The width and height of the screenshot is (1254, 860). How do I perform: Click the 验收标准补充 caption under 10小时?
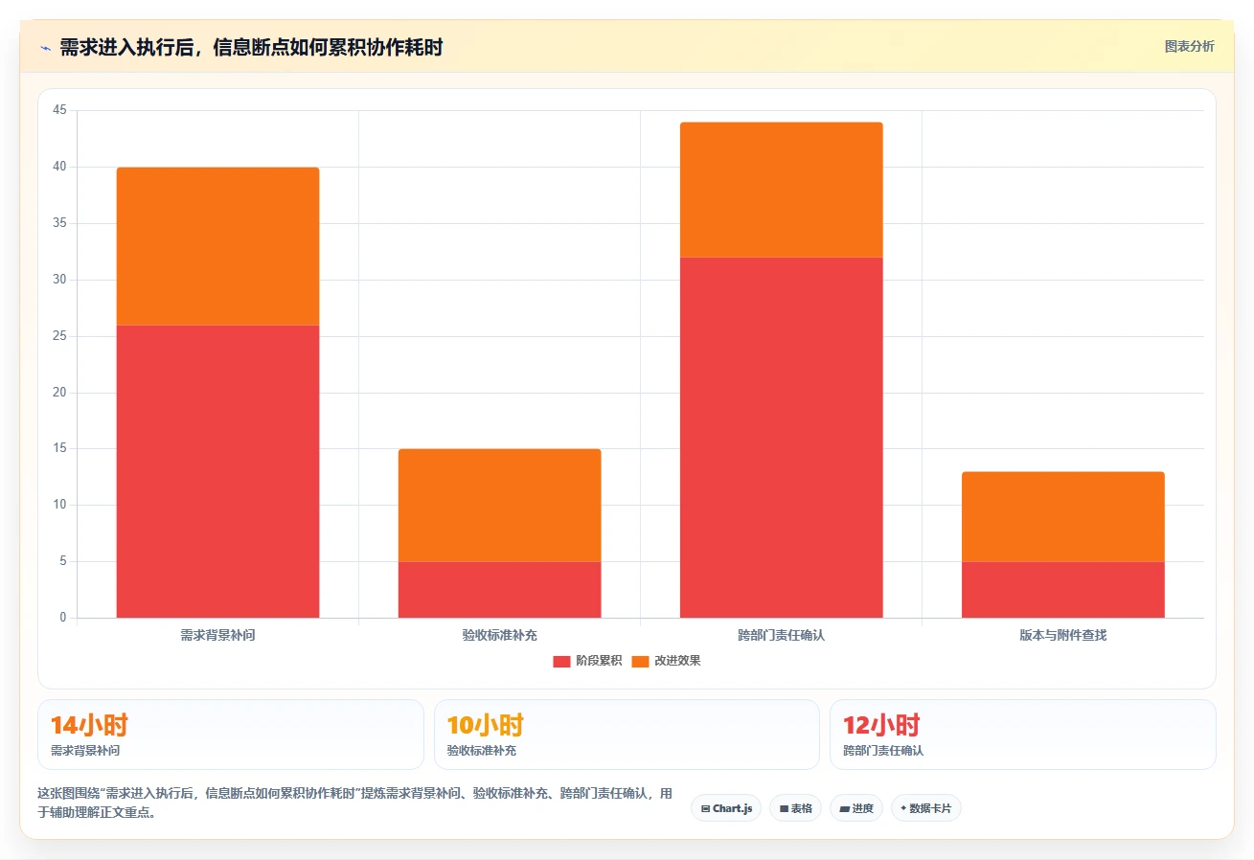pos(482,751)
